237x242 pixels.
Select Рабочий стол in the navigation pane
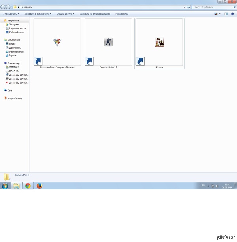(17, 32)
